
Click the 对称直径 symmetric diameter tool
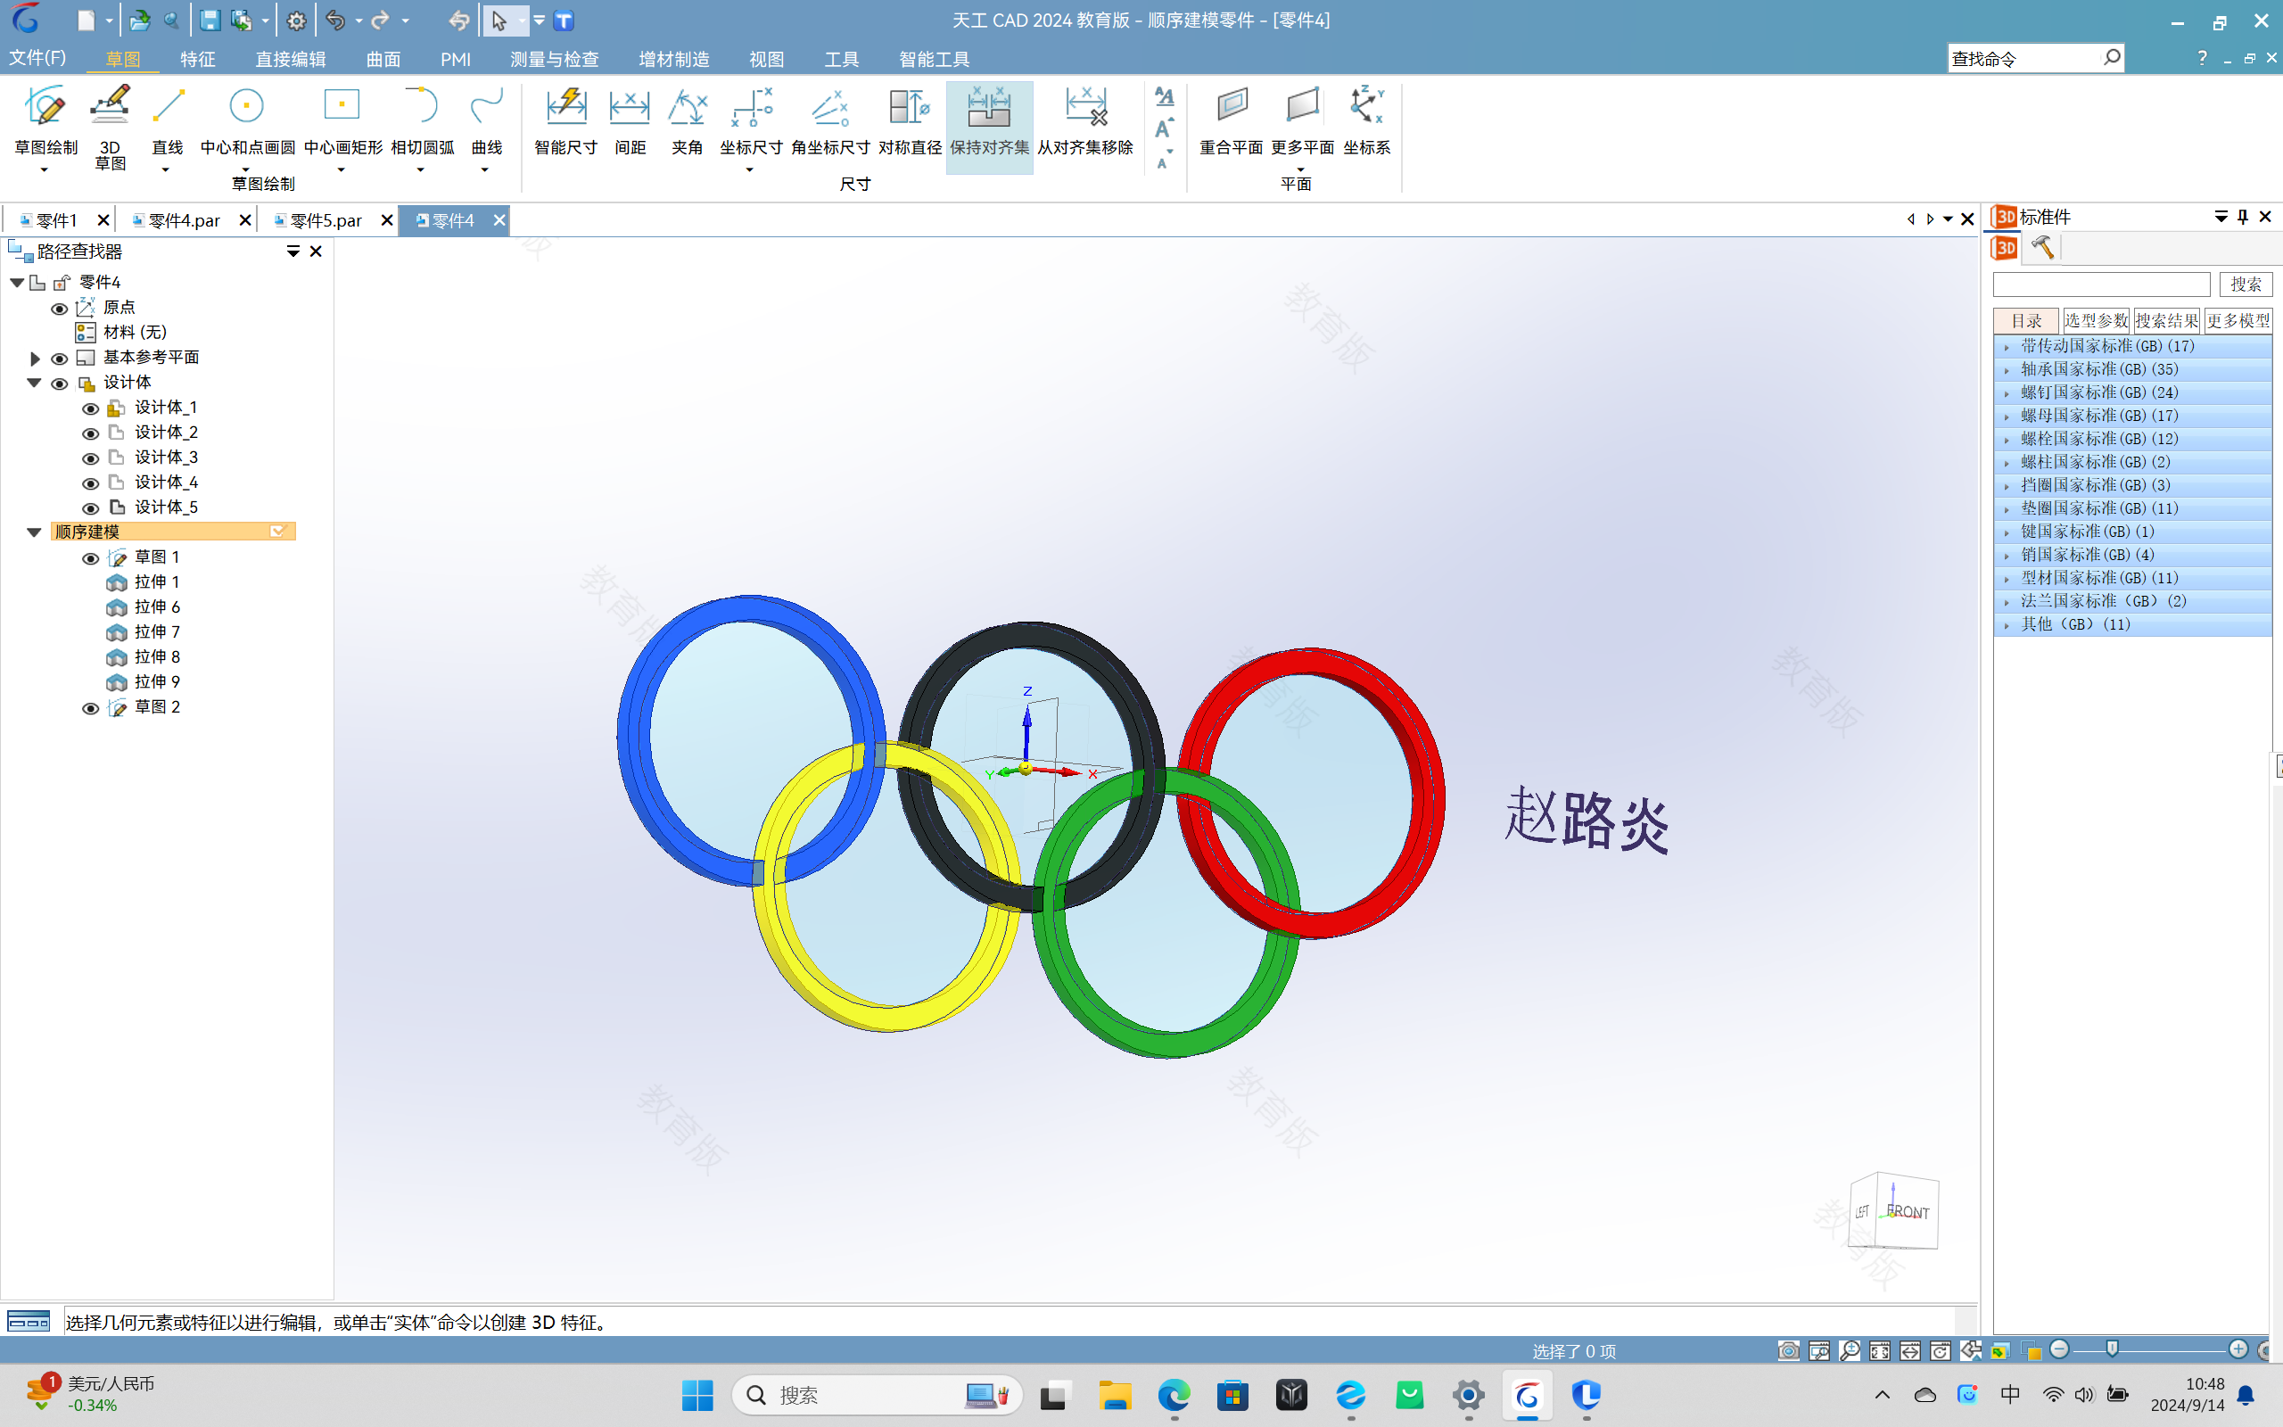point(910,120)
